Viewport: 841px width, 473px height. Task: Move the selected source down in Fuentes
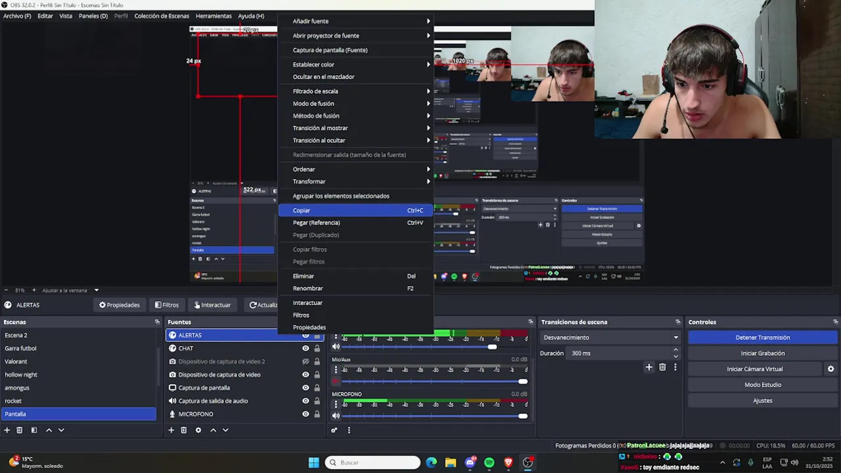click(225, 430)
